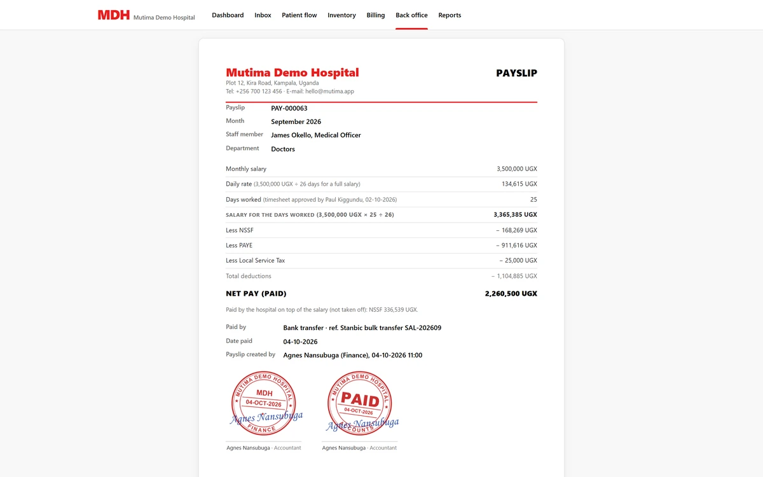Go to the Inbox tab

tap(263, 15)
